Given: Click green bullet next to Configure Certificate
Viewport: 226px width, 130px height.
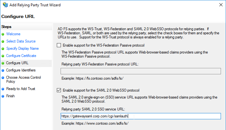Looking at the screenshot, I should tap(3, 56).
